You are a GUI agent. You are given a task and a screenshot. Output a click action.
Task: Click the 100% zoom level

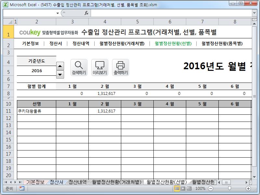pos(200,188)
